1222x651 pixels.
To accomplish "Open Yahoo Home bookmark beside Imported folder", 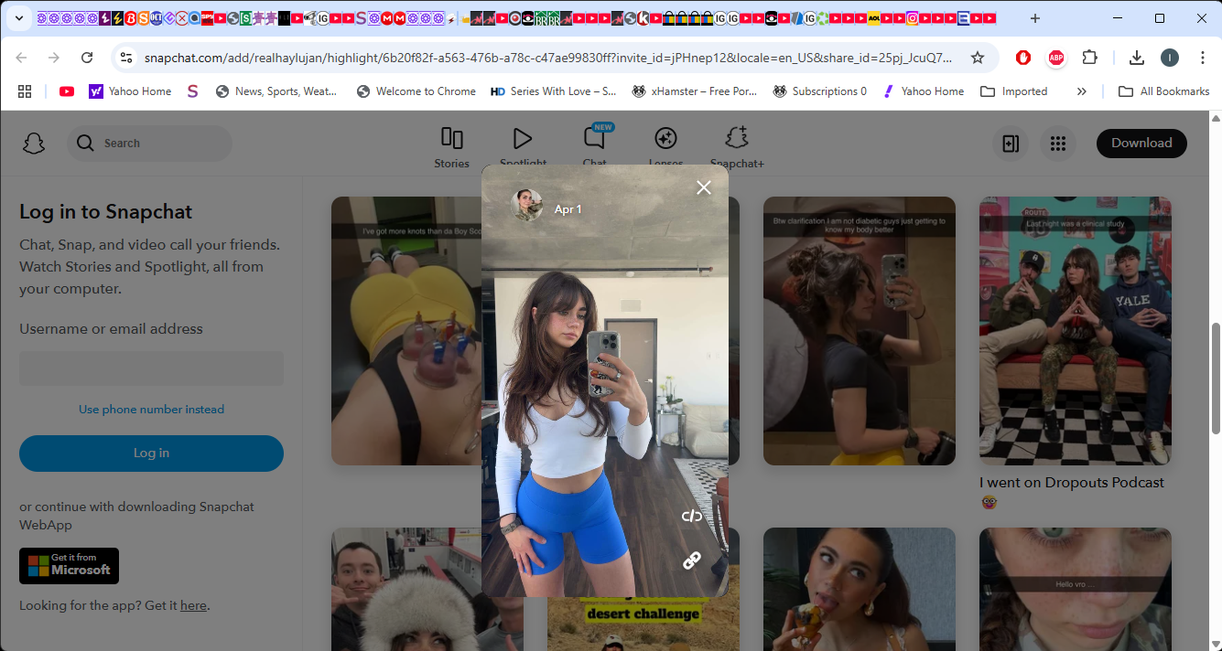I will click(923, 91).
